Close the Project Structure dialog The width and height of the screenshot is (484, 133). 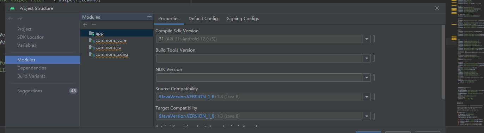(x=437, y=8)
